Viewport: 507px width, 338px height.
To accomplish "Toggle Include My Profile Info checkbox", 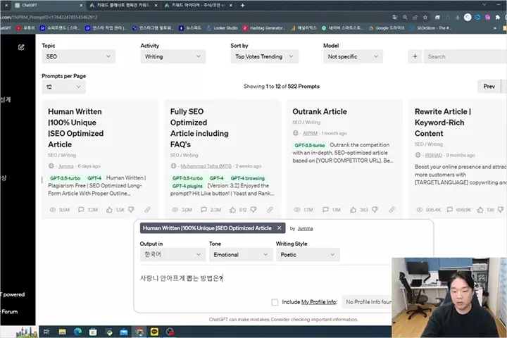I will click(275, 302).
